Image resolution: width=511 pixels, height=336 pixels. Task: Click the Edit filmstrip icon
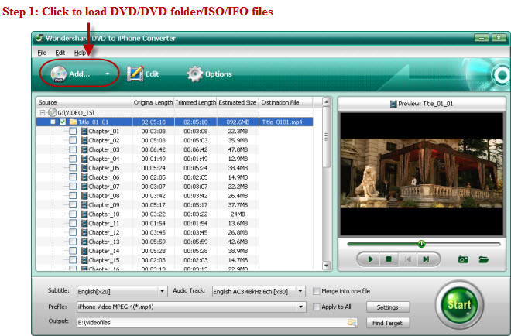(x=135, y=74)
